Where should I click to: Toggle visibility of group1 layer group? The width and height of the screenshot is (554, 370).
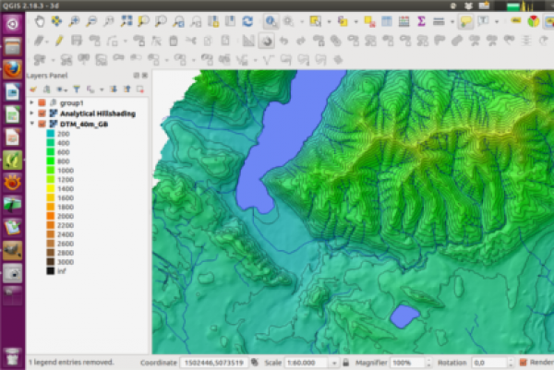(42, 102)
